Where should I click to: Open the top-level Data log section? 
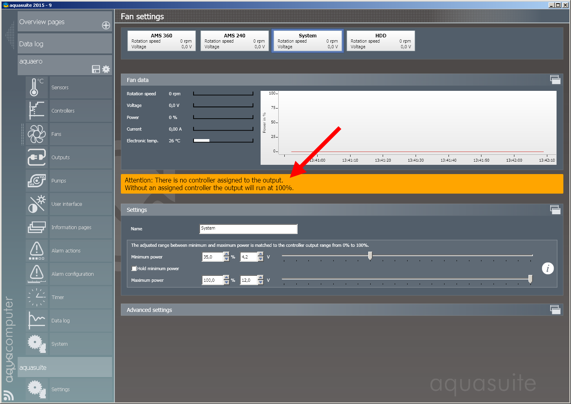(65, 44)
